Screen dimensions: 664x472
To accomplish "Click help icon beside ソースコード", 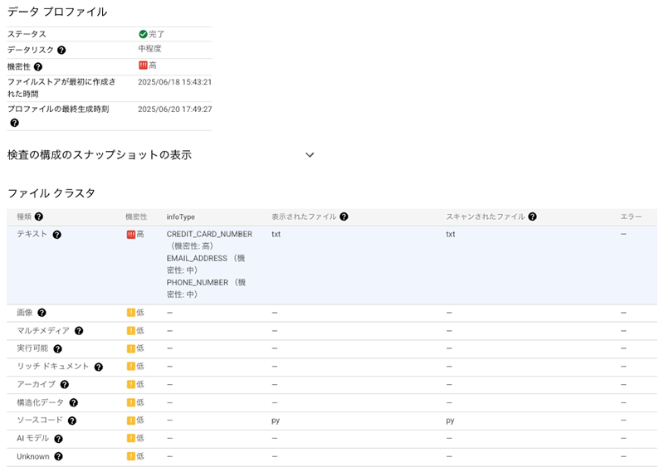I will [x=72, y=421].
